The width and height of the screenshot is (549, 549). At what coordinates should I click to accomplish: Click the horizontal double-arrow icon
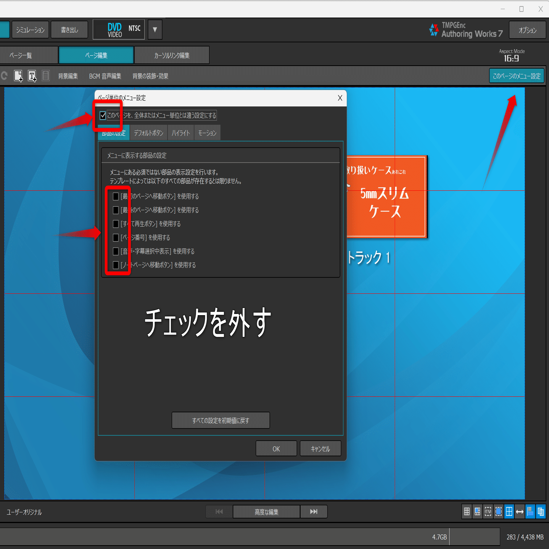click(520, 512)
